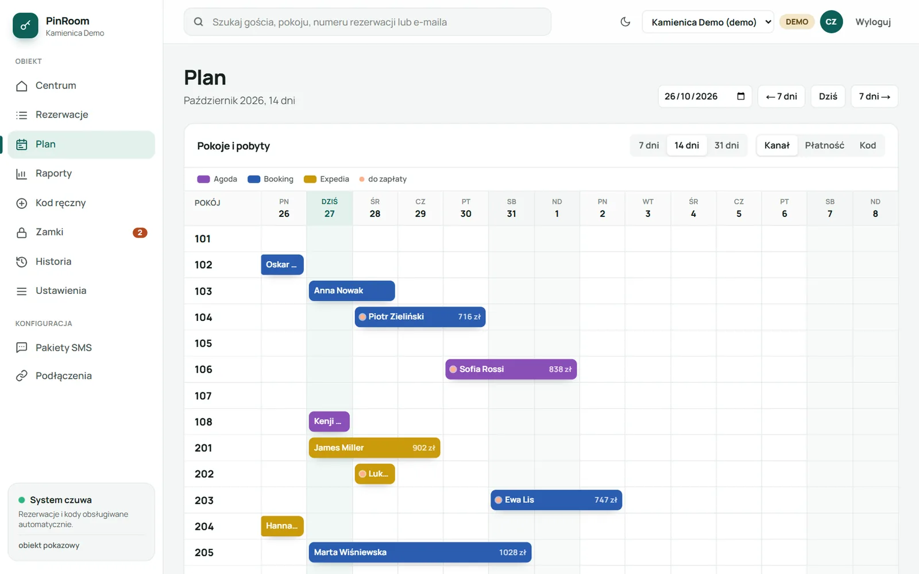Select the DZIŚ 27 column header

click(329, 208)
